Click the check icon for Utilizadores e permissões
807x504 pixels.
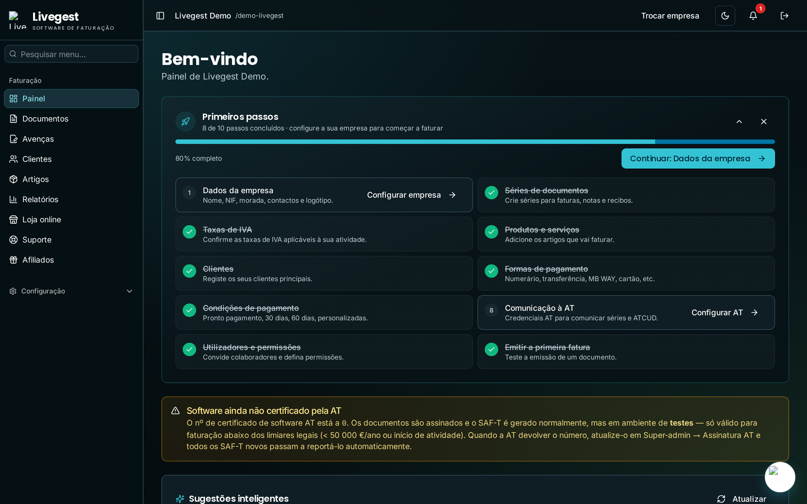coord(189,349)
